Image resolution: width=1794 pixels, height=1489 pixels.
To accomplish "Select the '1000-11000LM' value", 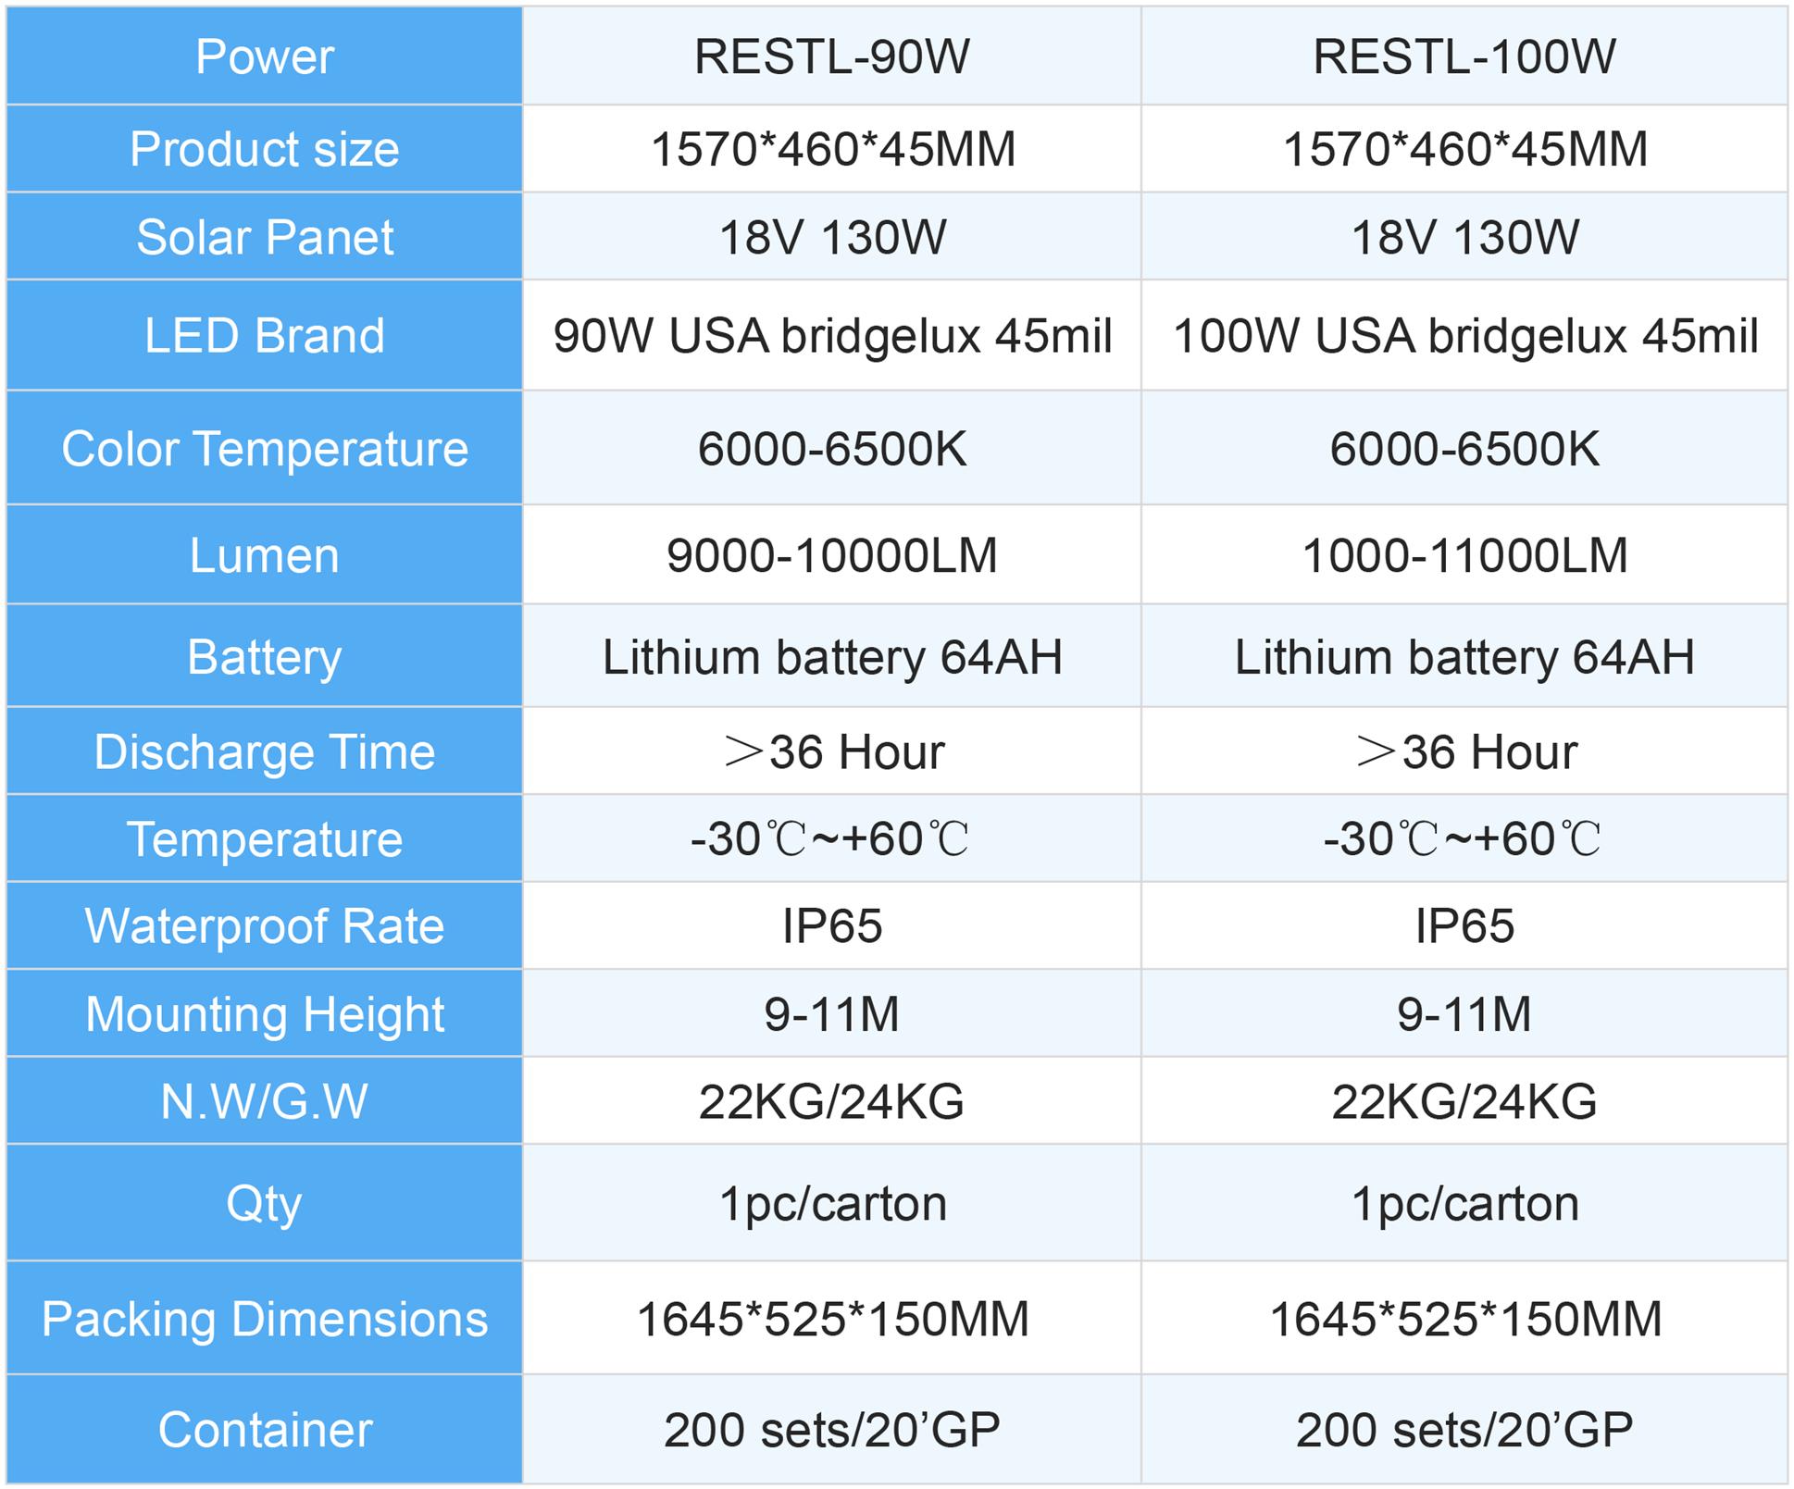I will click(x=1464, y=555).
